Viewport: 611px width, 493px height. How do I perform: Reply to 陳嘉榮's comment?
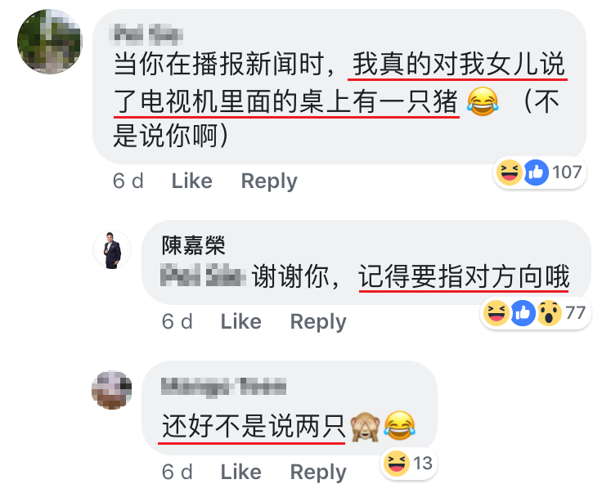(318, 322)
